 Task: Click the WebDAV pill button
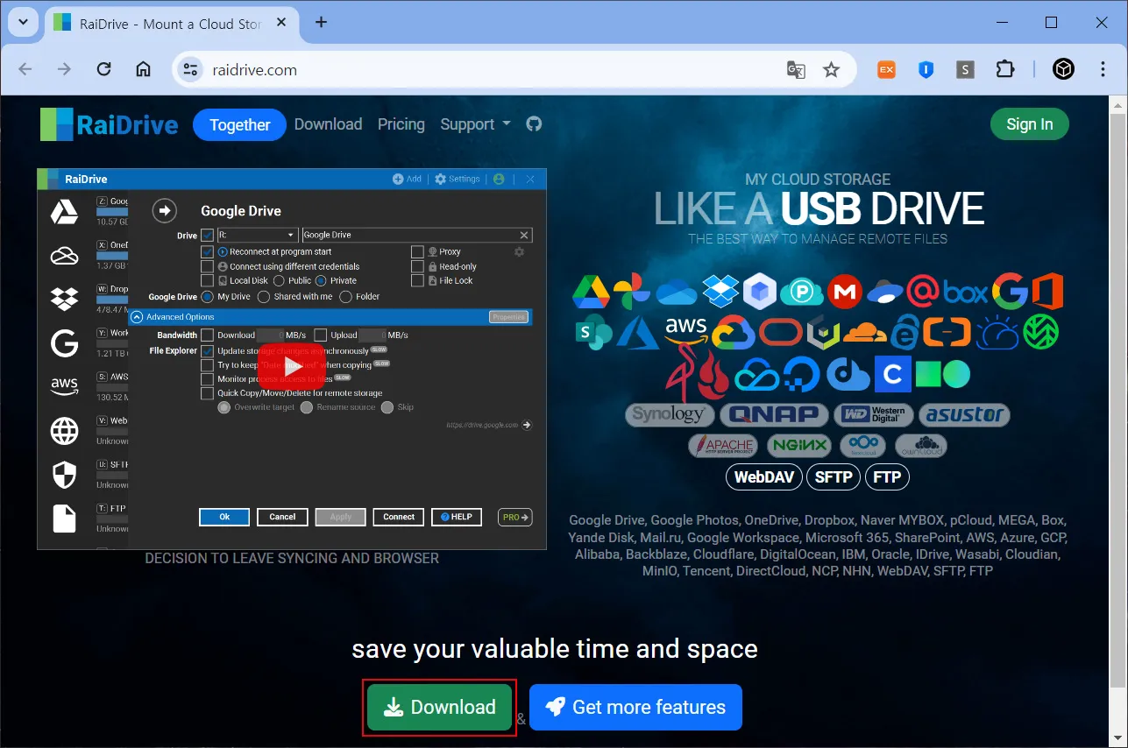764,477
